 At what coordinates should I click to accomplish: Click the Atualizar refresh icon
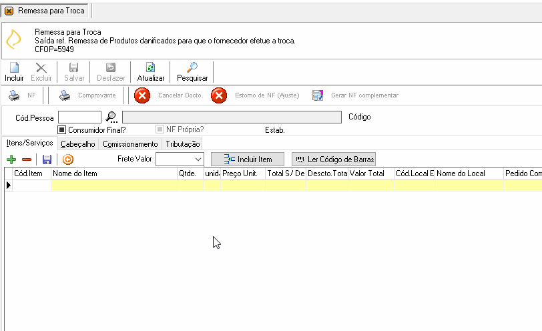point(150,67)
